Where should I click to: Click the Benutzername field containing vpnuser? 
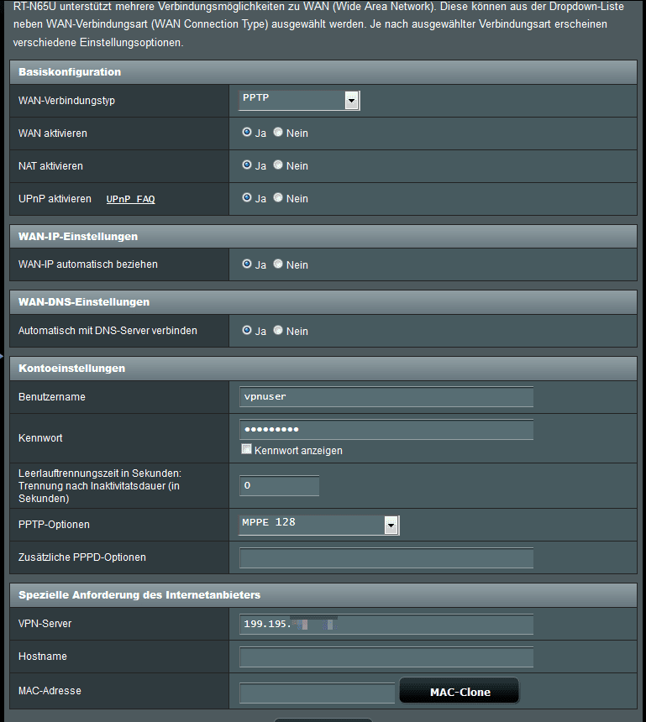point(386,397)
